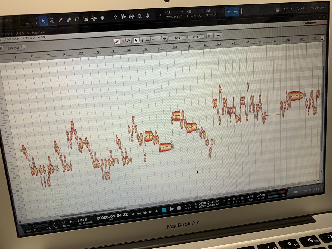Toggle the IQ input quantize button
The height and width of the screenshot is (249, 332).
[x=159, y=15]
